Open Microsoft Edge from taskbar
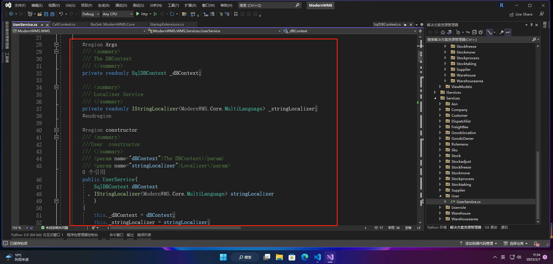The image size is (553, 264). point(305,257)
